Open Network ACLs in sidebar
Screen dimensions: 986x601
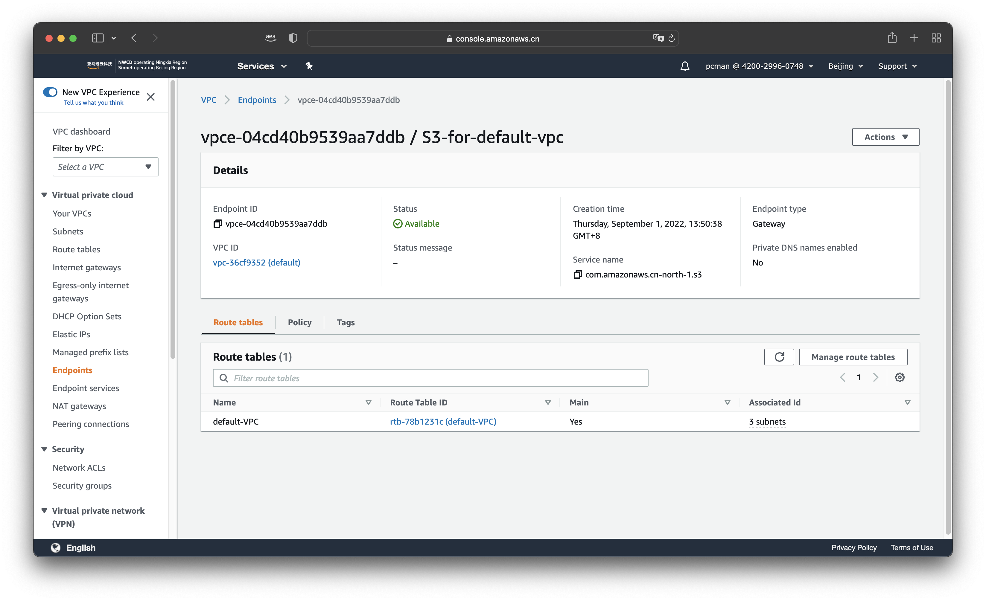coord(79,468)
